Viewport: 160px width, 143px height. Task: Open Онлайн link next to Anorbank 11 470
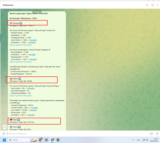(32, 54)
